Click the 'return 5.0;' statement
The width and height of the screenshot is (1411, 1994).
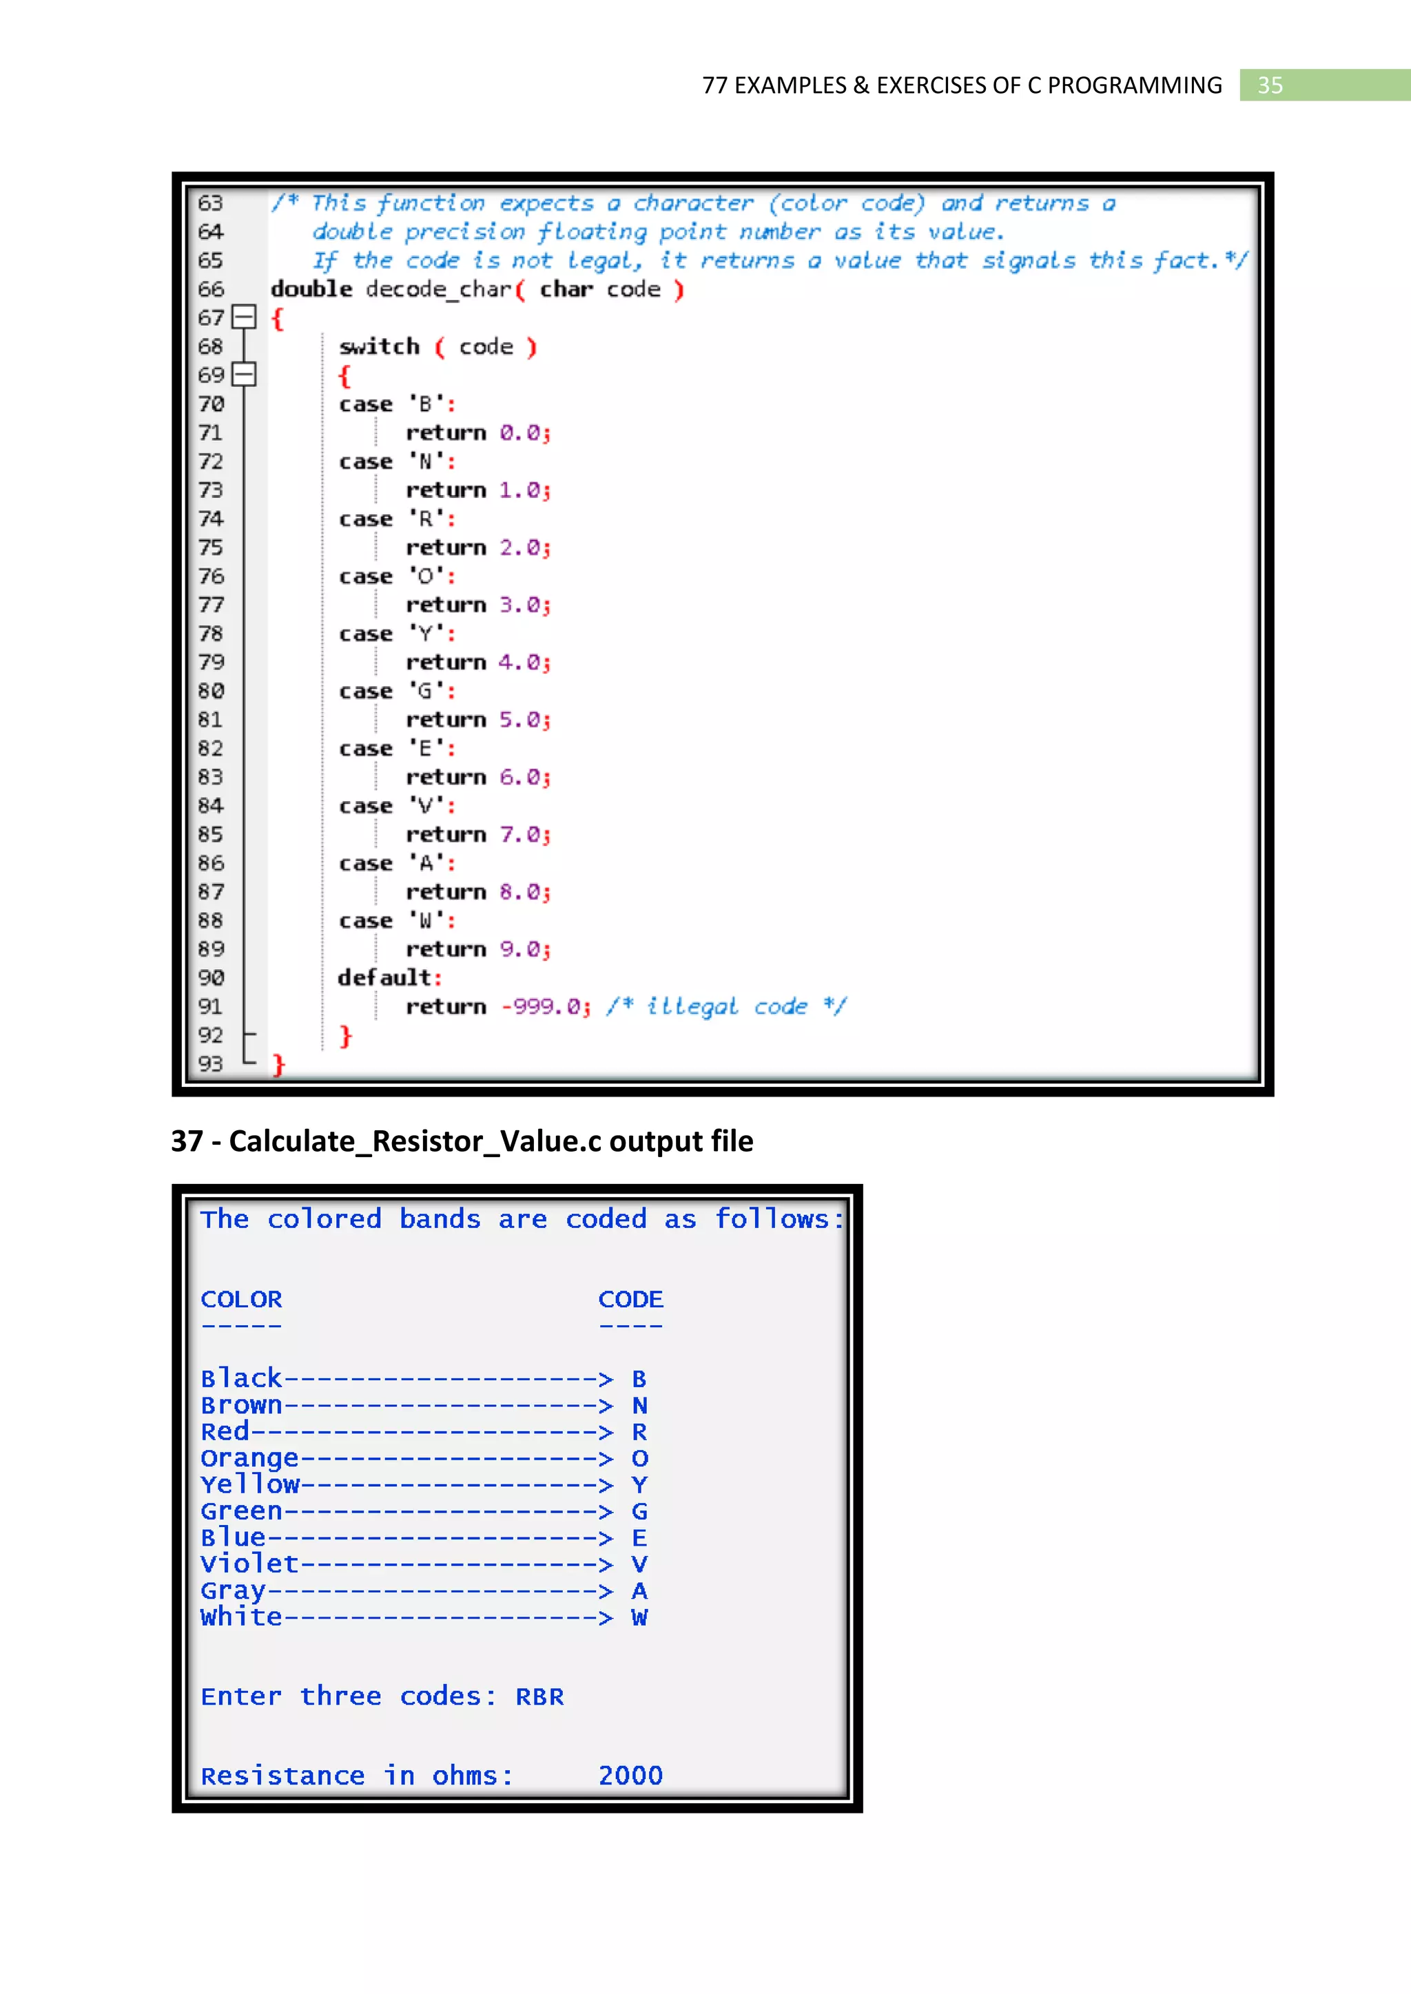(478, 719)
